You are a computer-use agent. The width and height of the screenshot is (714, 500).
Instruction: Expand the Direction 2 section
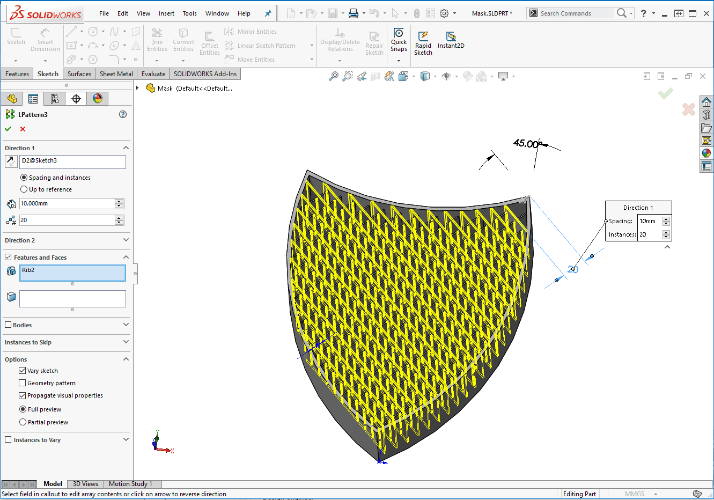[126, 240]
